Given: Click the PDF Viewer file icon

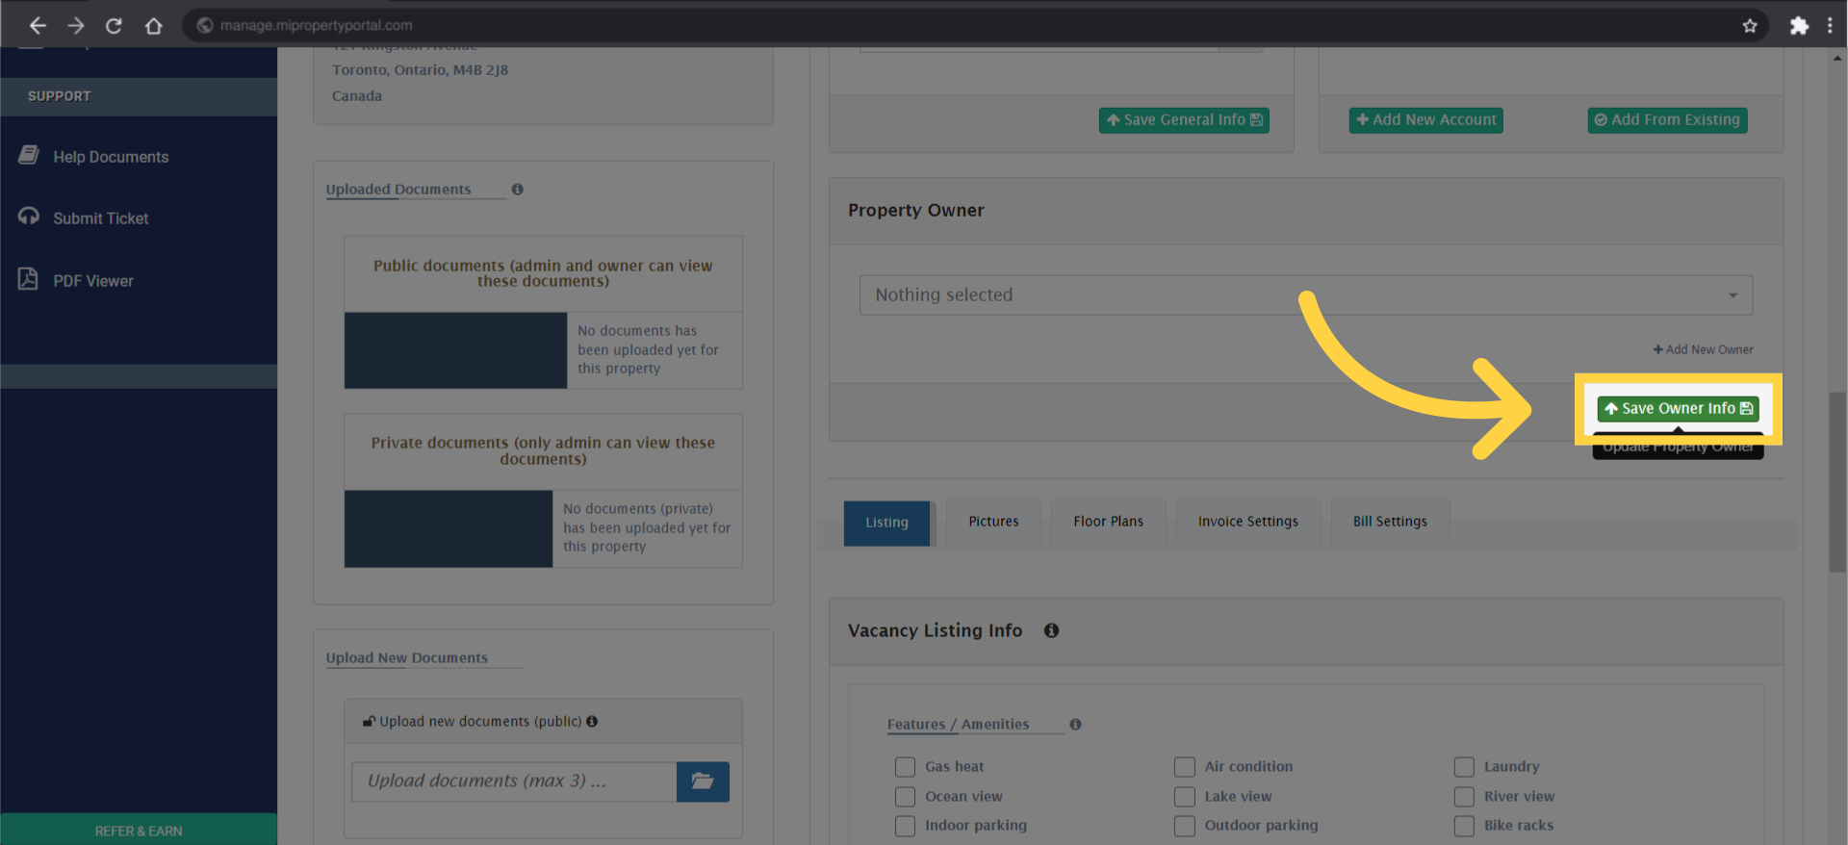Looking at the screenshot, I should coord(28,279).
